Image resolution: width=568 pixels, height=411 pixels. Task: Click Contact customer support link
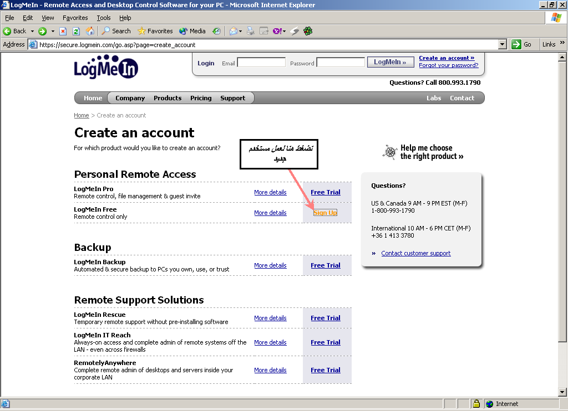[x=416, y=253]
